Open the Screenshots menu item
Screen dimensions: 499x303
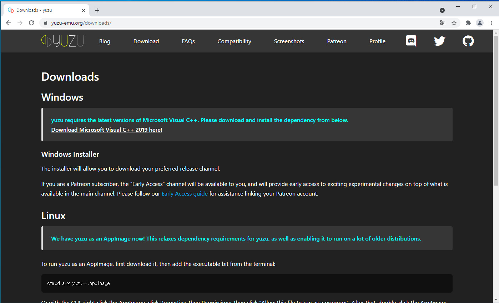(x=289, y=41)
